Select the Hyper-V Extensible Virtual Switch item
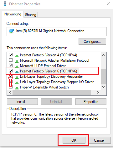Screen dimensions: 113x148 [x=44, y=87]
